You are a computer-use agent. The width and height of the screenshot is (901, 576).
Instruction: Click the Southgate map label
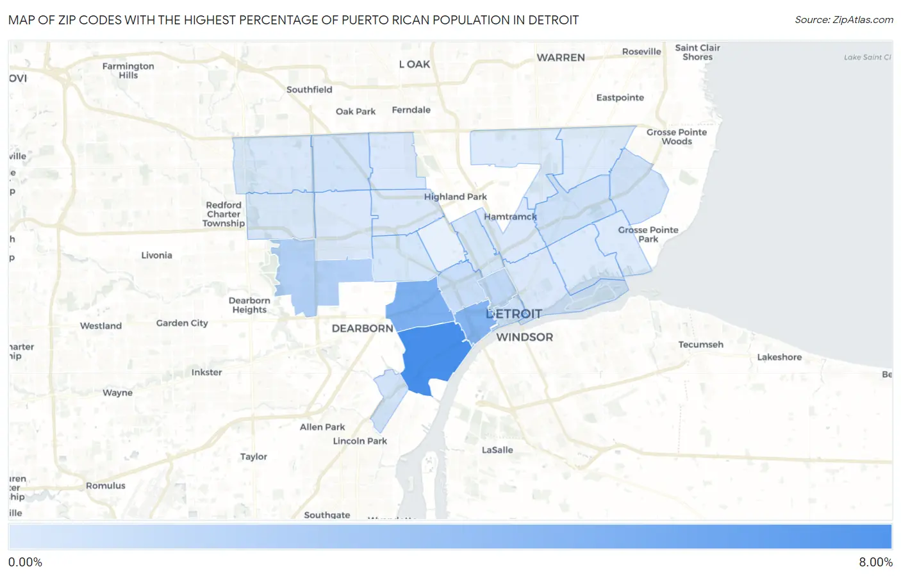point(327,515)
